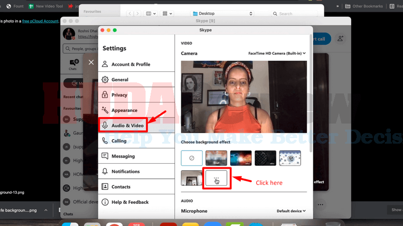The height and width of the screenshot is (226, 403).
Task: Open the Other Bookmarks folder
Action: click(x=364, y=6)
